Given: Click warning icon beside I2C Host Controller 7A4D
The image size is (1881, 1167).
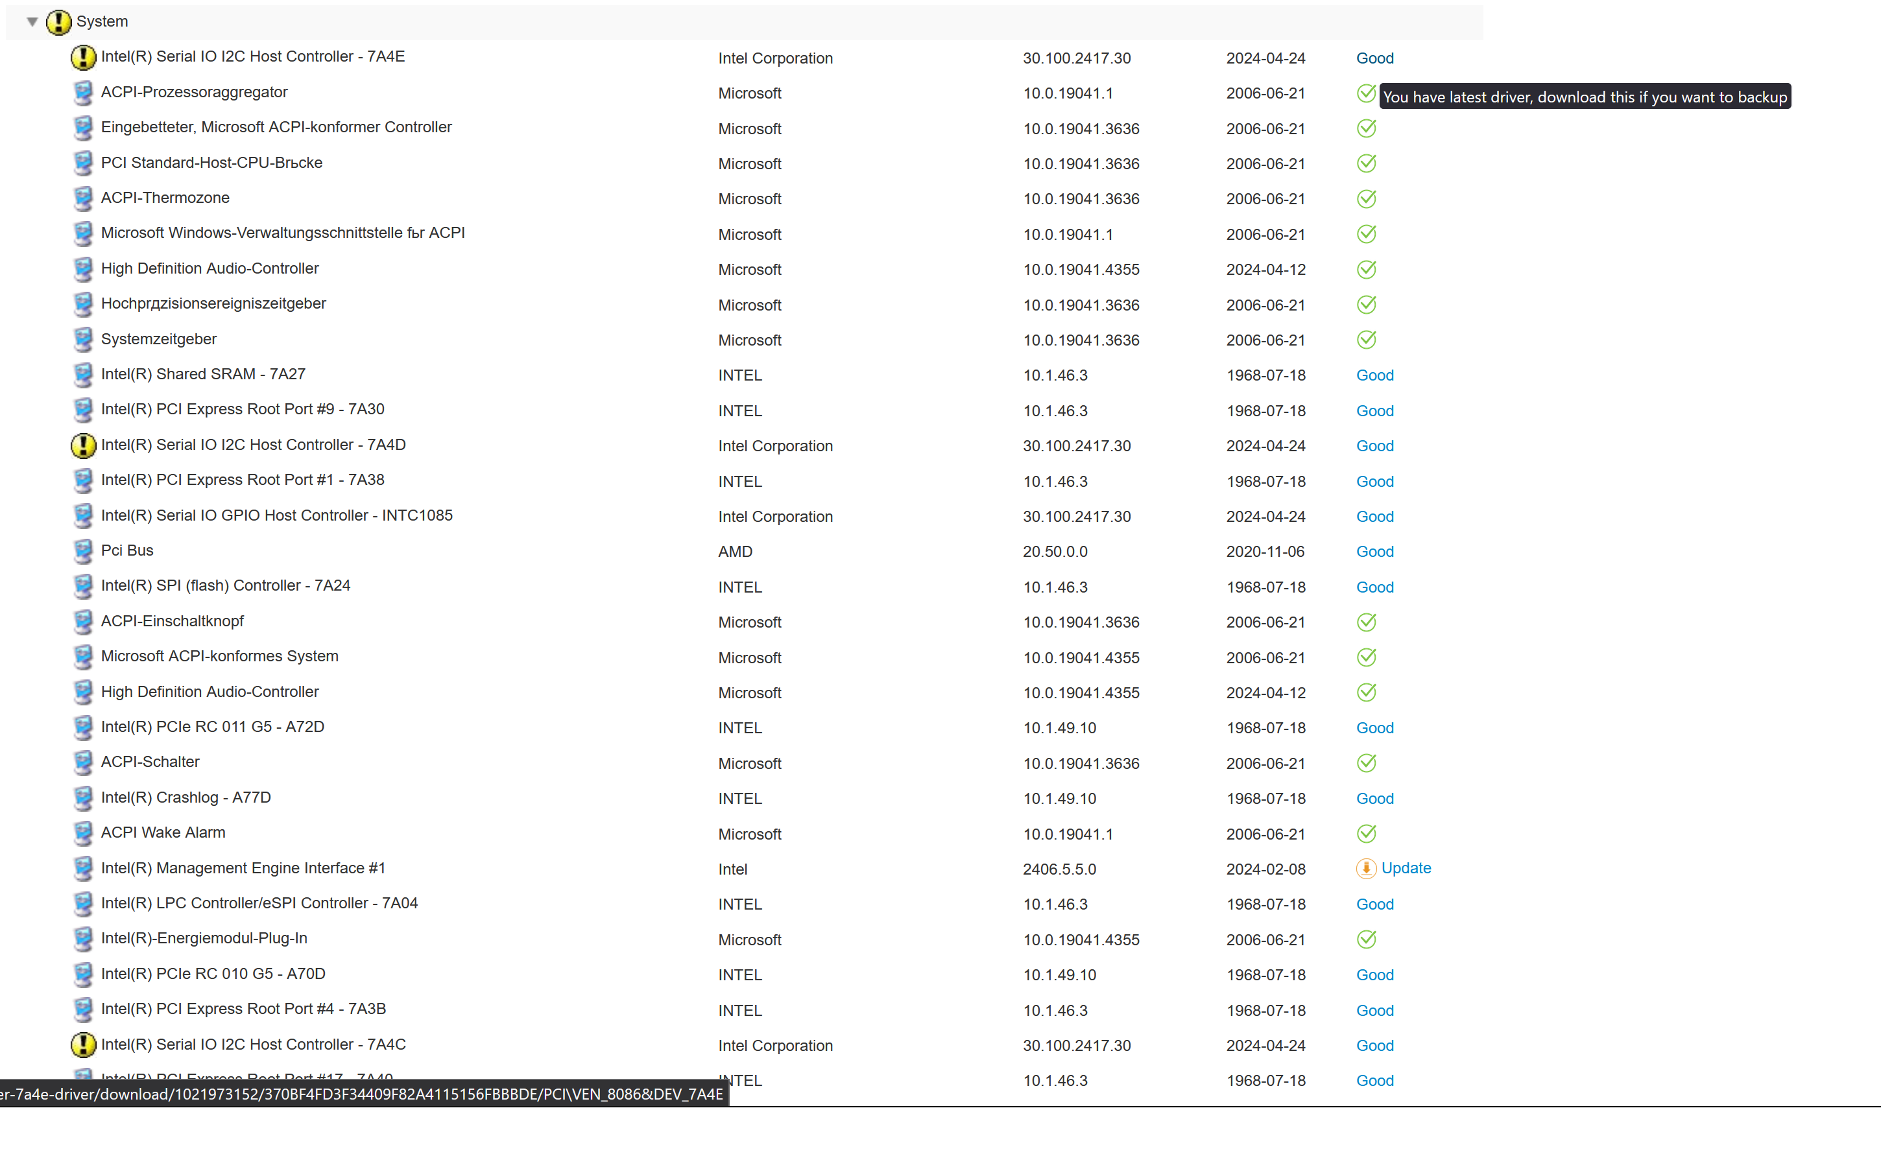Looking at the screenshot, I should (x=84, y=445).
